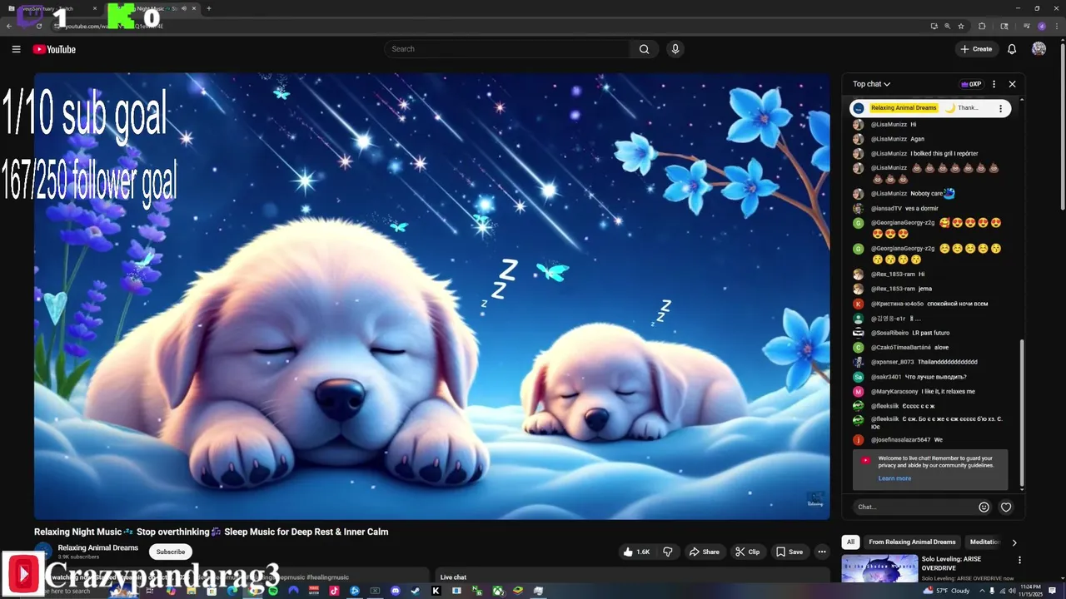Open Xbox app from the taskbar
1066x599 pixels.
coord(497,591)
